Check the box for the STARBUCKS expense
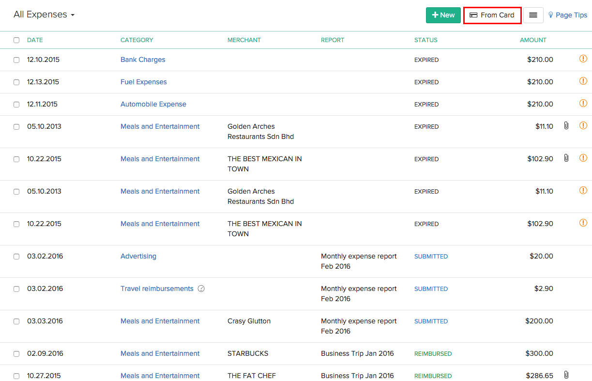 (x=16, y=354)
